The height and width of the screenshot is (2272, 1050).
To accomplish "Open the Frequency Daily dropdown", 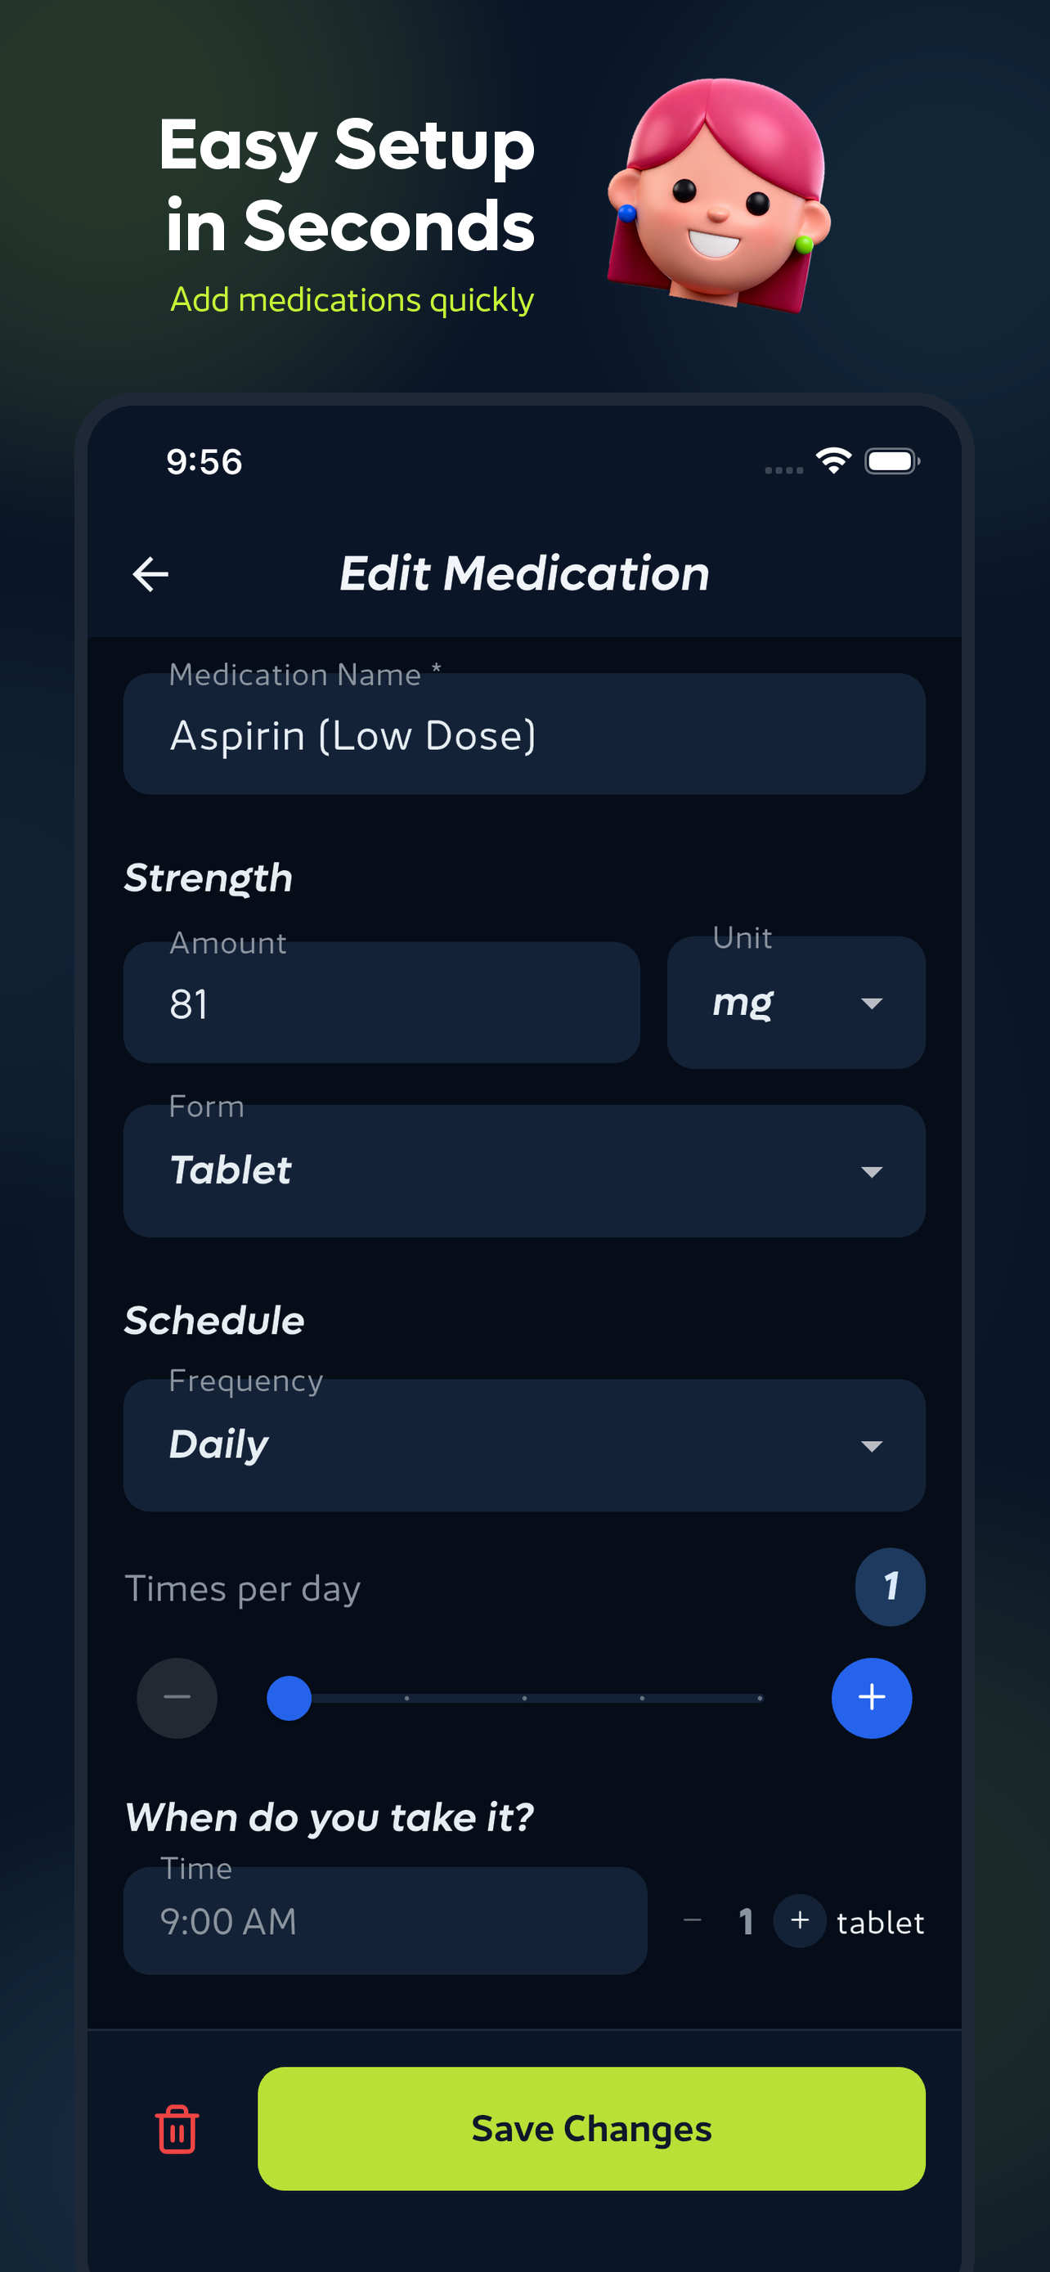I will click(523, 1446).
